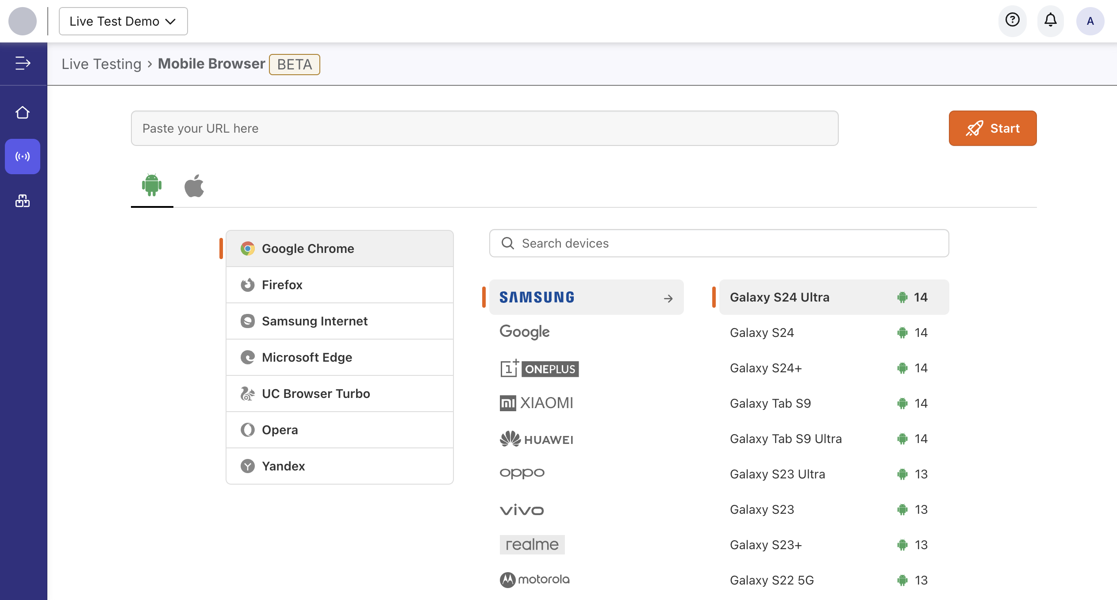Click the Firefox logo icon
This screenshot has height=600, width=1117.
pyautogui.click(x=248, y=285)
